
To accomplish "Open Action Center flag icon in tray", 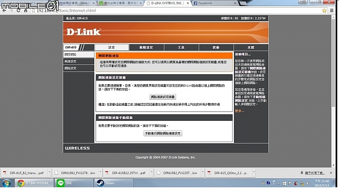I will 290,183.
